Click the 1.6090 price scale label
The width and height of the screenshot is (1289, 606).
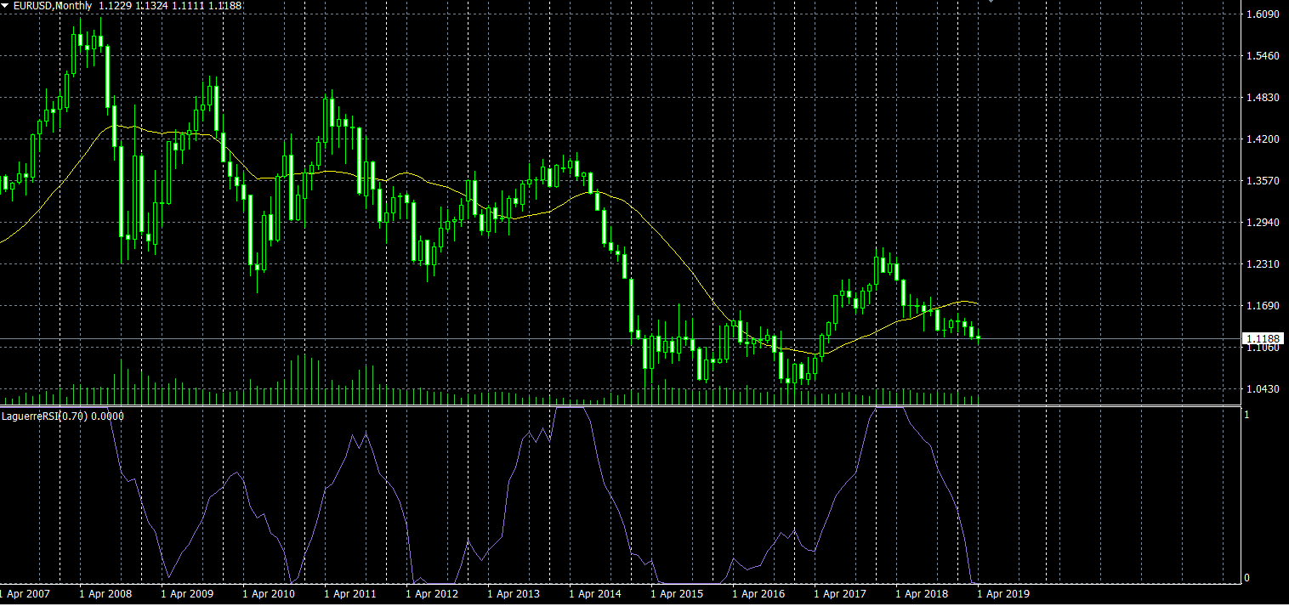(x=1262, y=14)
